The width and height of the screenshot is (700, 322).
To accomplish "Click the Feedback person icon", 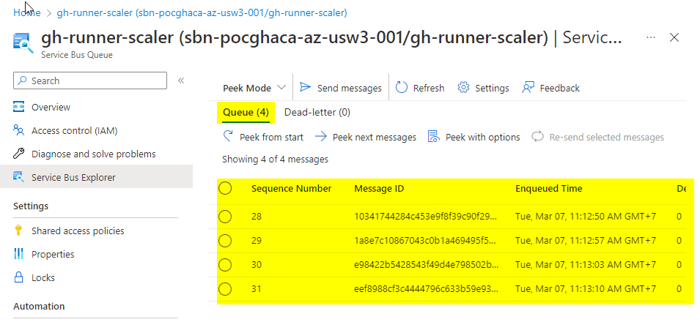I will pyautogui.click(x=528, y=87).
